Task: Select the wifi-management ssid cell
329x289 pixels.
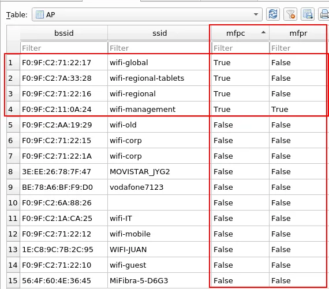Action: click(x=159, y=109)
